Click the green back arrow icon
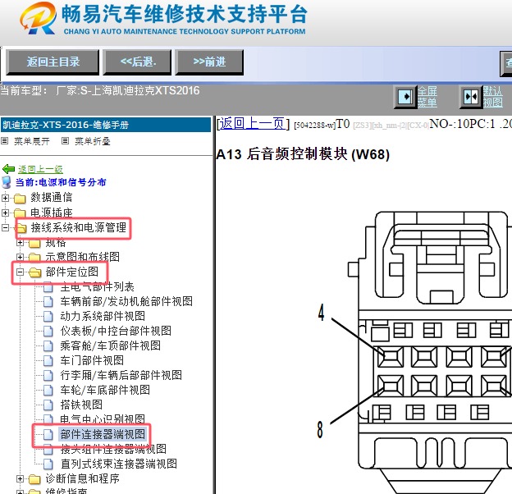 [x=8, y=169]
